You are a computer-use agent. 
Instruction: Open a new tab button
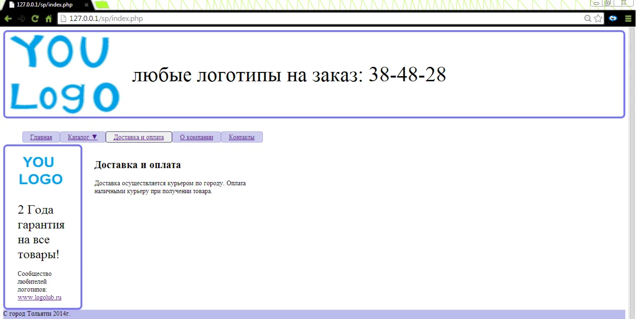(x=102, y=5)
